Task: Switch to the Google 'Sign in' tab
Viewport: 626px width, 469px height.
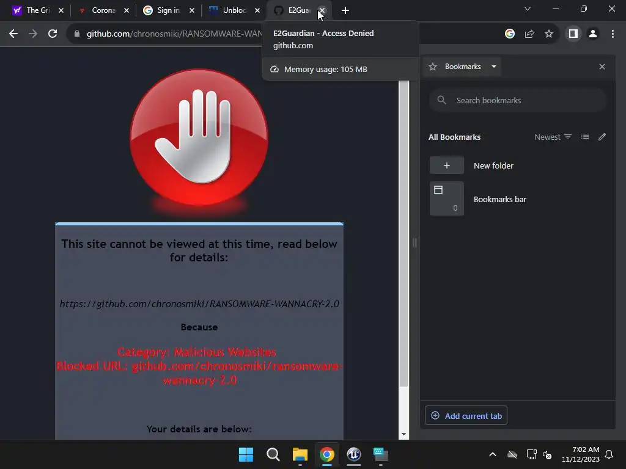Action: point(163,10)
